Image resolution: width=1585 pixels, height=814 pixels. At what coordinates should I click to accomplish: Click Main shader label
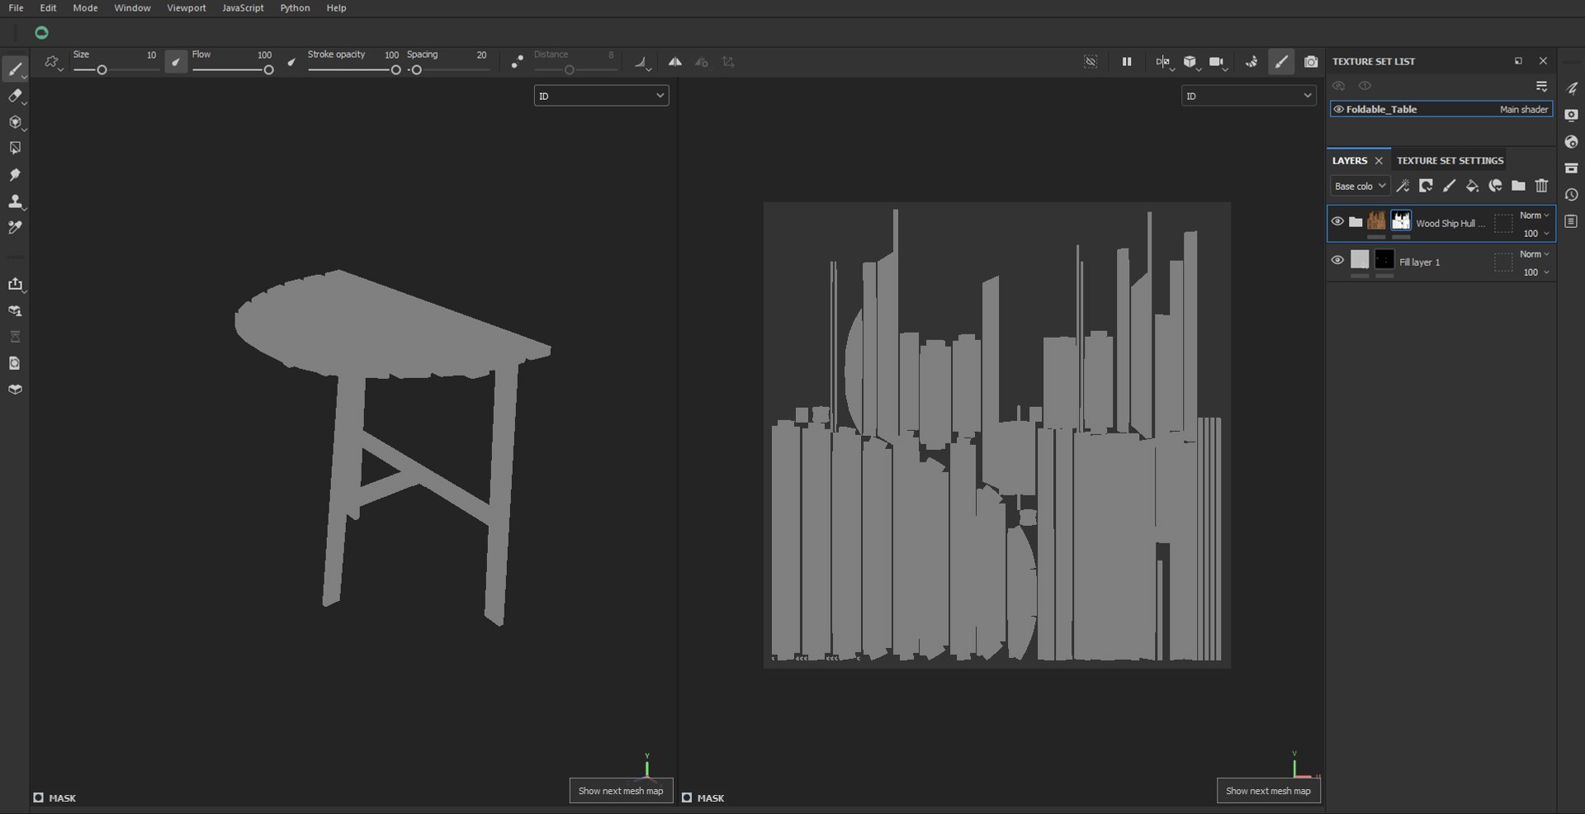(1523, 109)
